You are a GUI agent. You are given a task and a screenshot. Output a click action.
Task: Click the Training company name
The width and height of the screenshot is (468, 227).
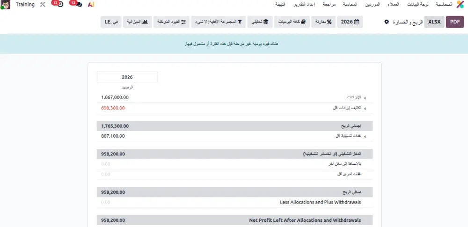coord(25,5)
